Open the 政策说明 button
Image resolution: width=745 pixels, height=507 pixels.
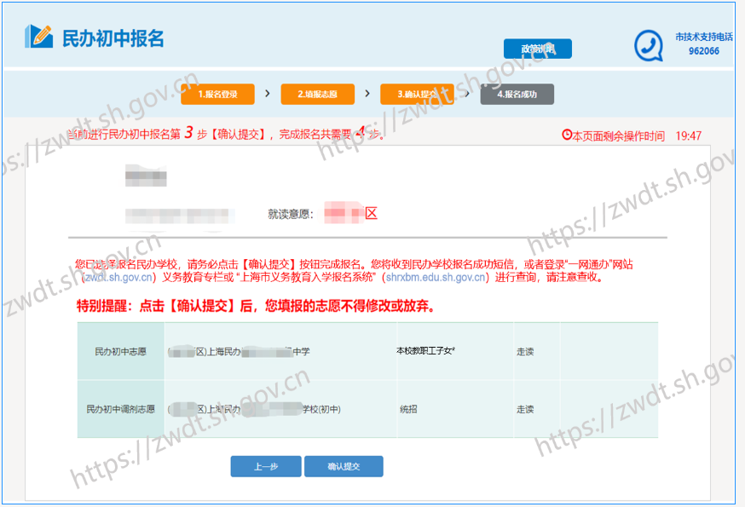click(537, 49)
